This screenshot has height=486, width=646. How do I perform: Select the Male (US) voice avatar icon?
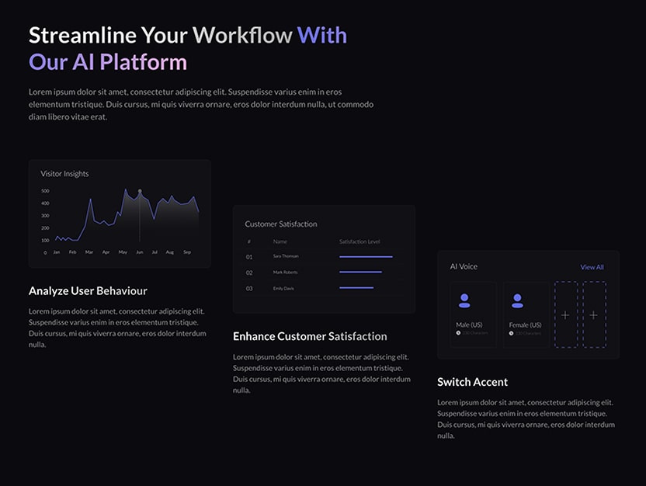[x=464, y=300]
